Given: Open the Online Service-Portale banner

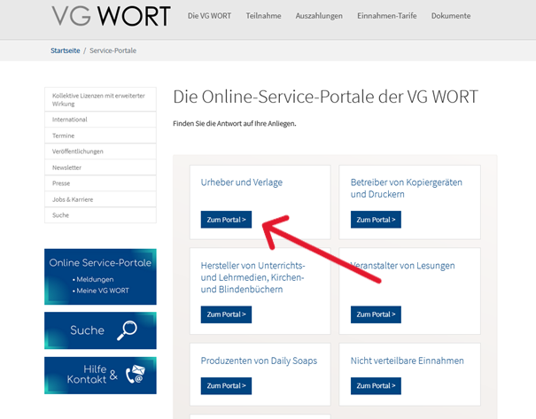Looking at the screenshot, I should [x=100, y=276].
